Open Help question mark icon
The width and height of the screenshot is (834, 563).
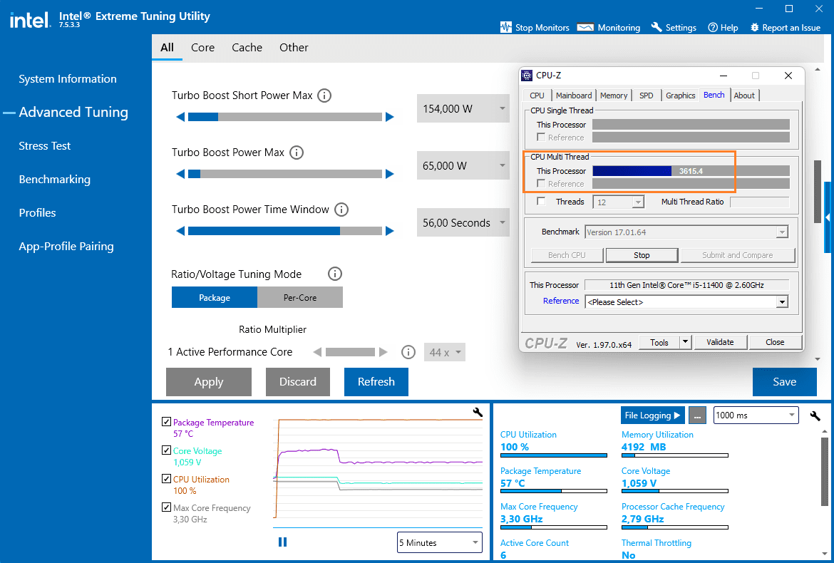[x=713, y=27]
